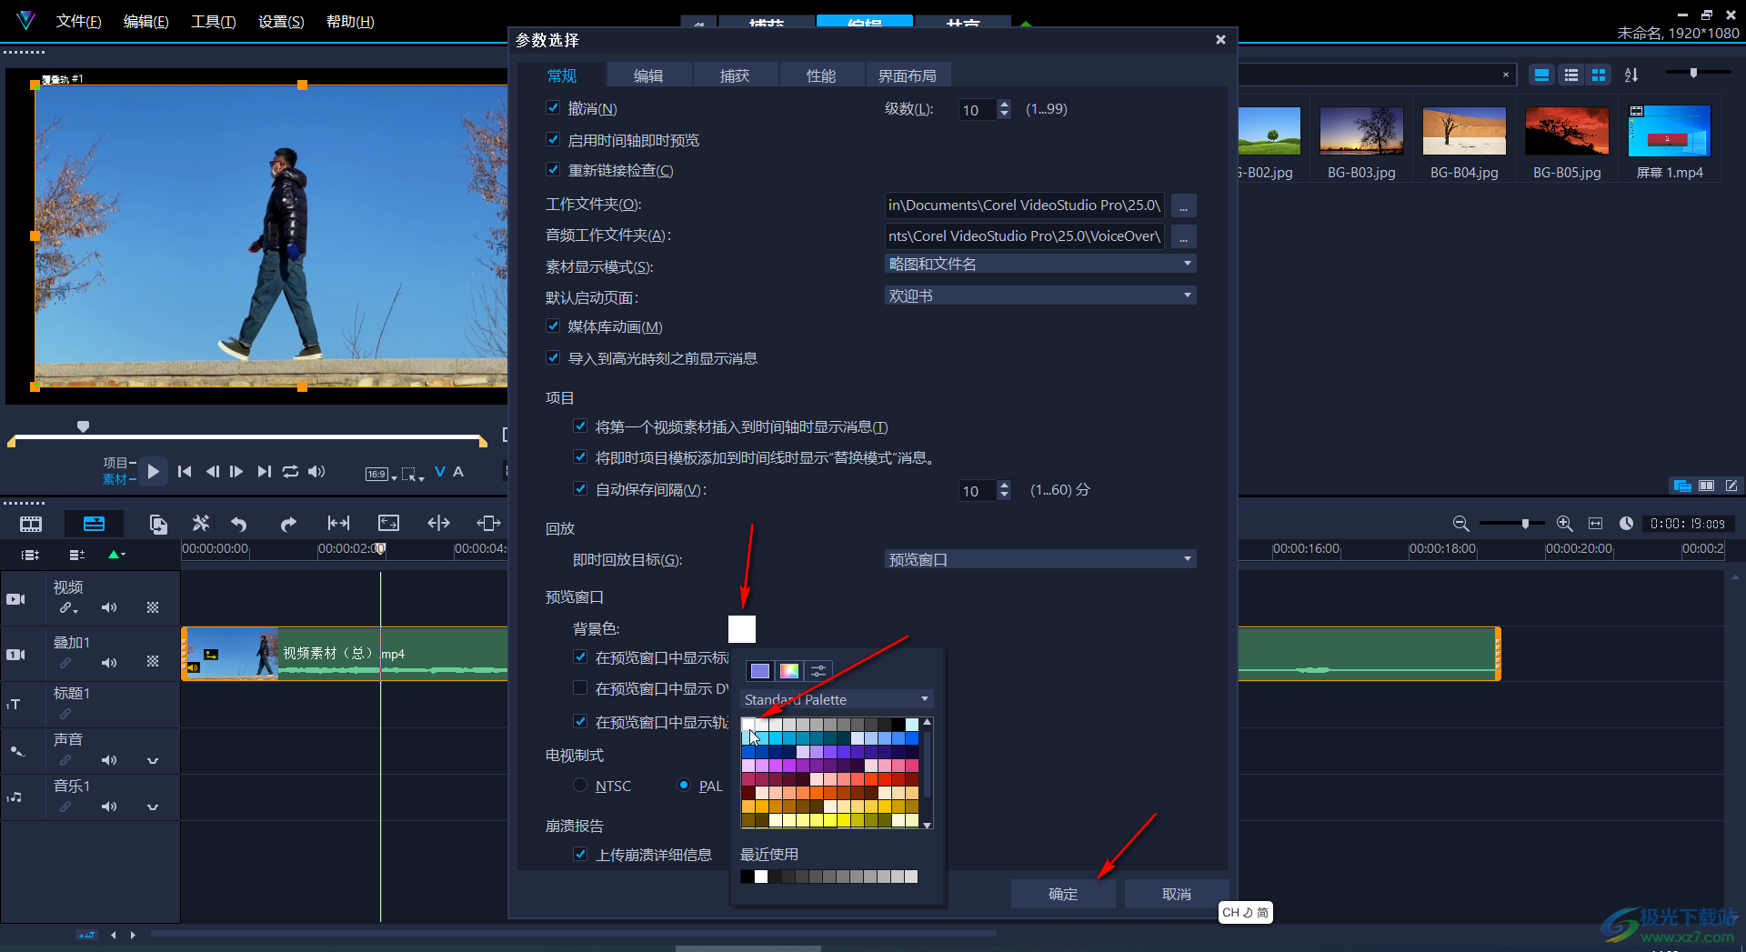Click the copy attributes icon in timeline toolbar

pyautogui.click(x=158, y=524)
